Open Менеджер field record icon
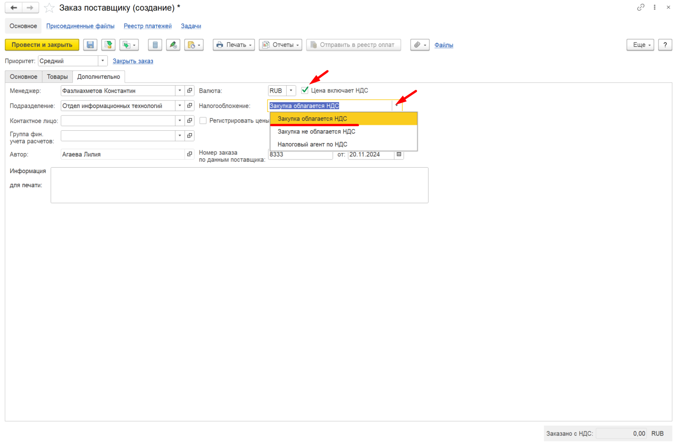This screenshot has height=444, width=676. (190, 91)
